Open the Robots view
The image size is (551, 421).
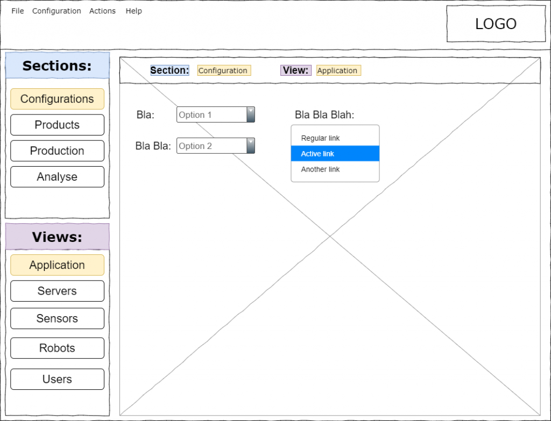pyautogui.click(x=57, y=348)
